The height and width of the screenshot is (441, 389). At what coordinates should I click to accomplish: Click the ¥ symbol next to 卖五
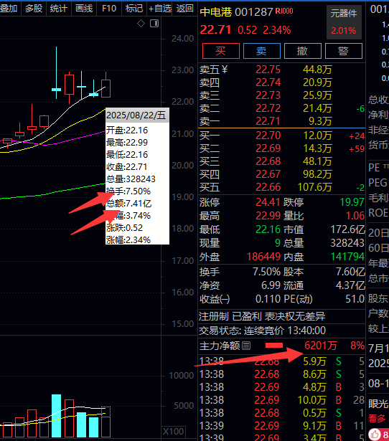(225, 69)
